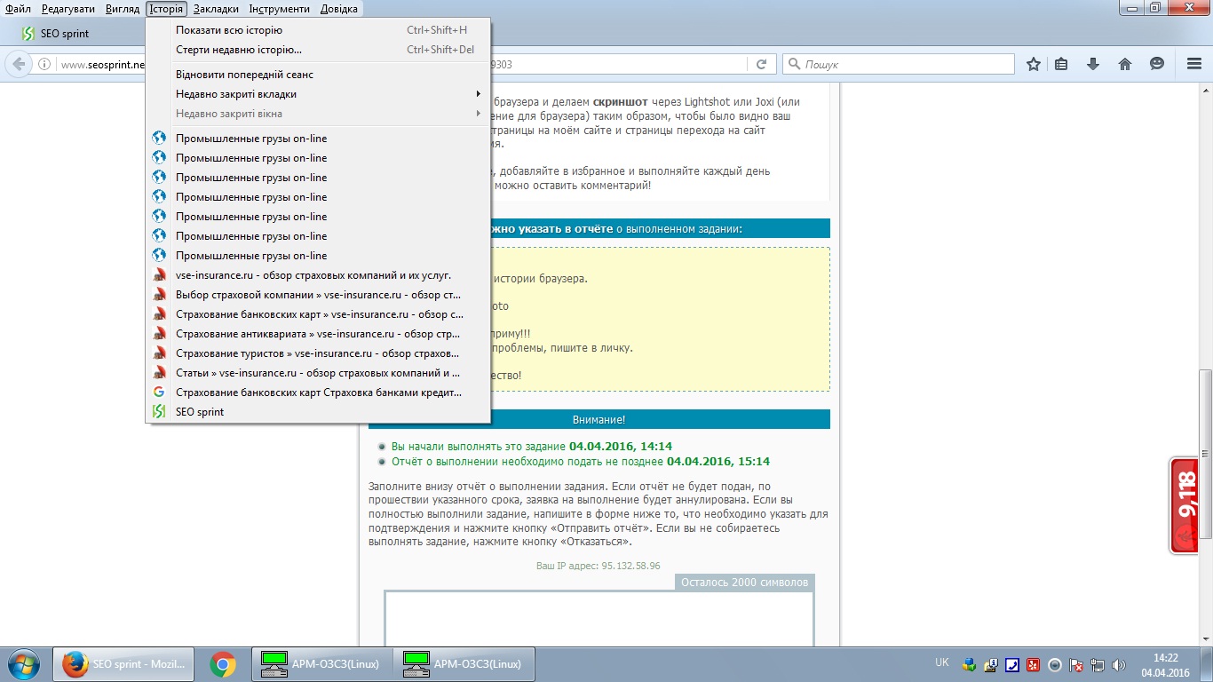The height and width of the screenshot is (682, 1213).
Task: Close the open Історія menu
Action: tap(167, 9)
